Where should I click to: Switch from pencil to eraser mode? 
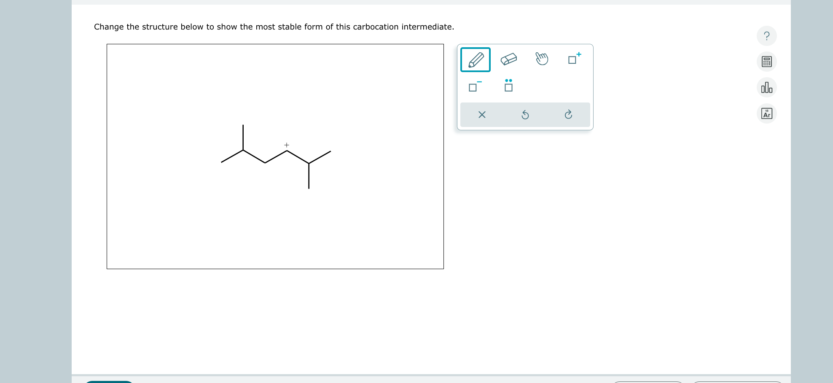[x=508, y=59]
